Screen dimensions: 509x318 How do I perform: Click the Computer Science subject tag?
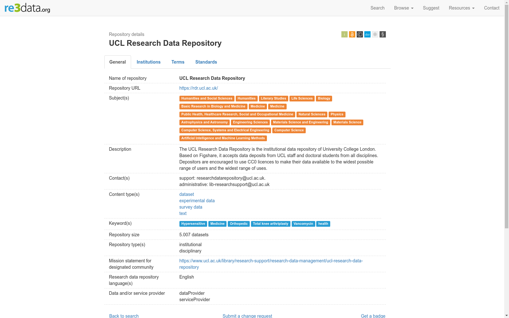point(289,130)
